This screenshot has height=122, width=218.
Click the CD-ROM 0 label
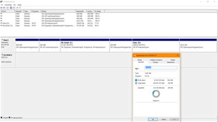point(8,55)
